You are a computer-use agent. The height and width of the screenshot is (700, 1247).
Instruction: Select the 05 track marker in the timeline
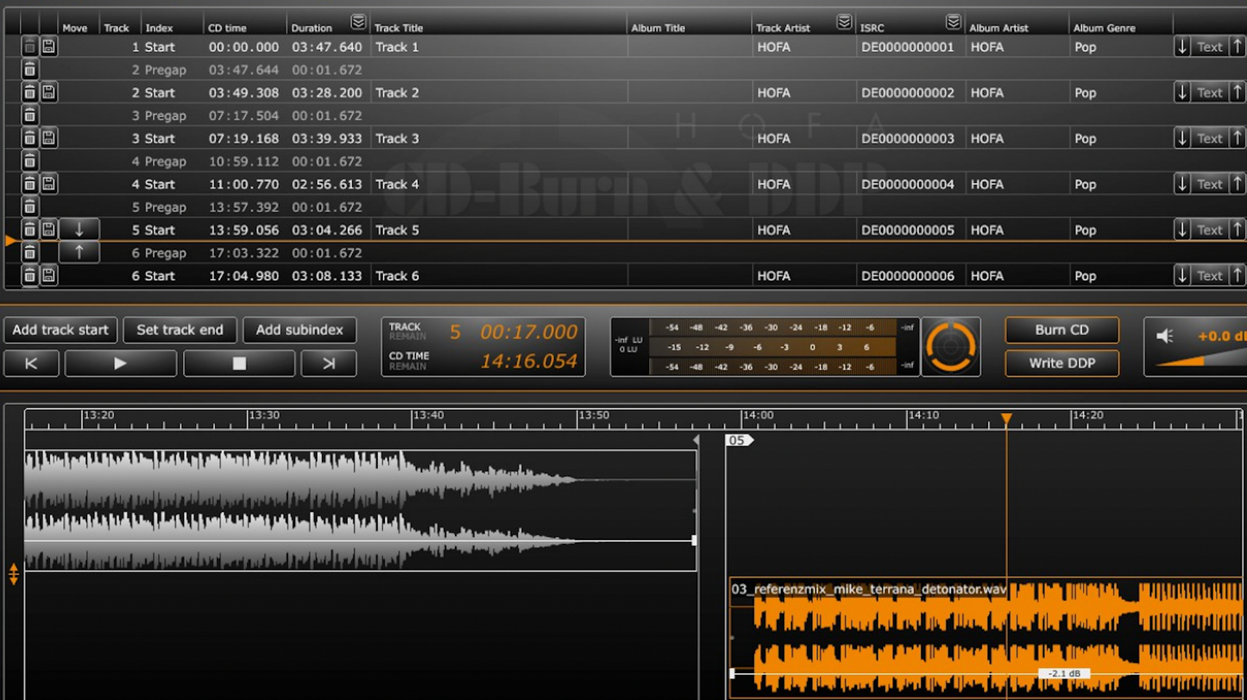pos(737,440)
